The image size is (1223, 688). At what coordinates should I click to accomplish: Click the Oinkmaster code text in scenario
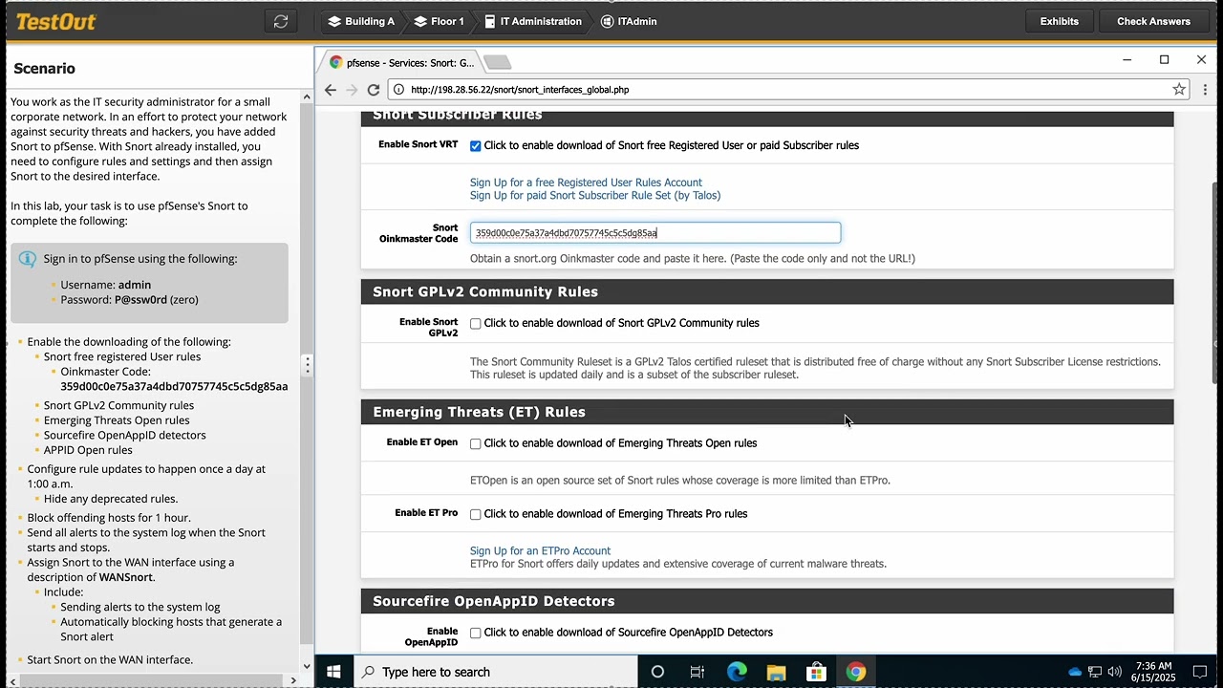point(174,387)
